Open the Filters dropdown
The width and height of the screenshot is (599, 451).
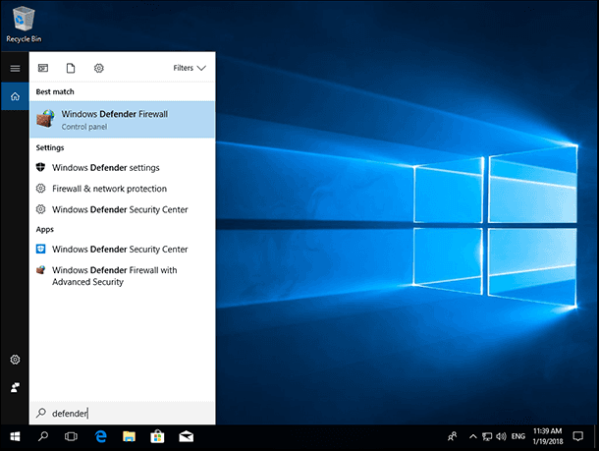click(x=190, y=68)
